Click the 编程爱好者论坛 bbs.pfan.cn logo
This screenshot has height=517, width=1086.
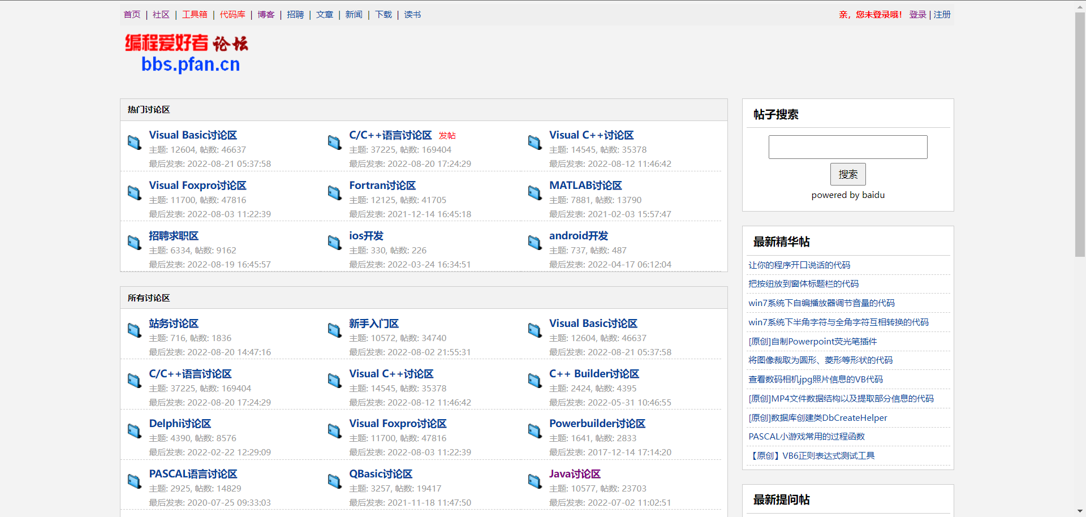click(x=187, y=53)
